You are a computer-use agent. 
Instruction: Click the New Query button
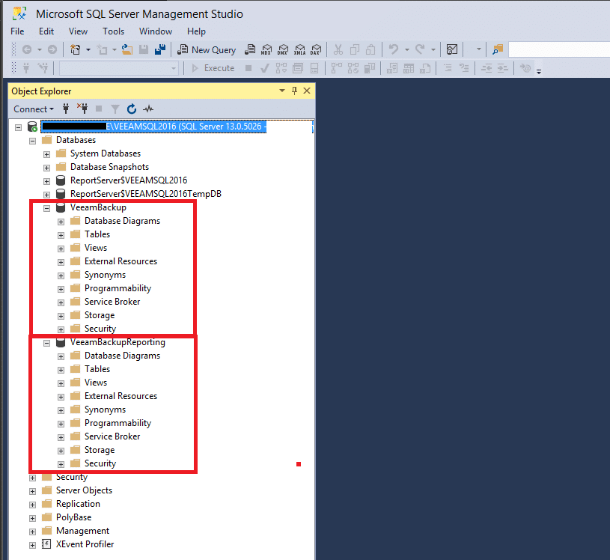click(x=207, y=50)
